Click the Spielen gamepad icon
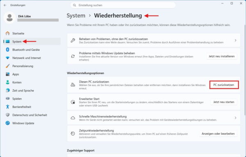This screenshot has width=246, height=157. (7, 99)
